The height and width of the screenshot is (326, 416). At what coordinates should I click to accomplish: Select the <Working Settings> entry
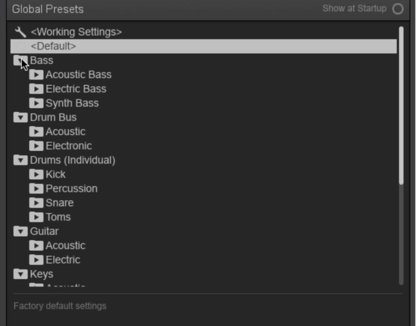point(76,32)
